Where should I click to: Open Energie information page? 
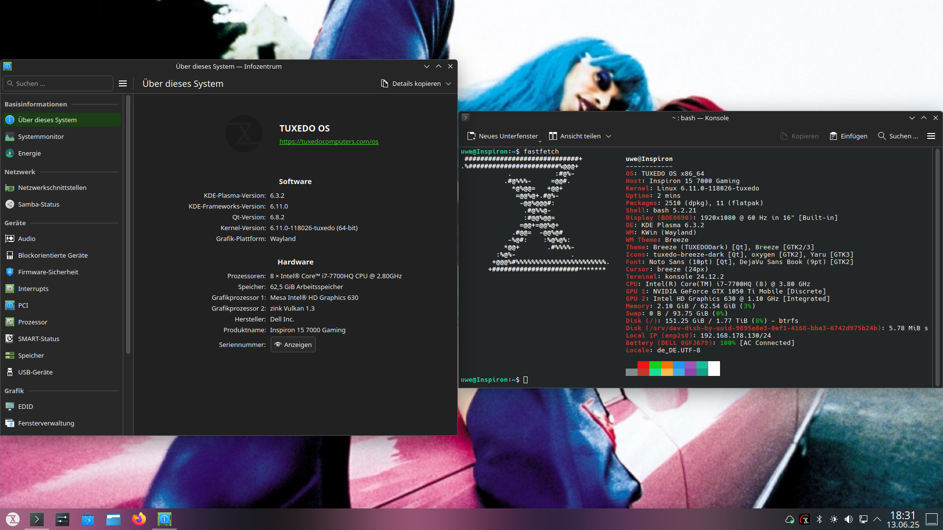pyautogui.click(x=61, y=153)
